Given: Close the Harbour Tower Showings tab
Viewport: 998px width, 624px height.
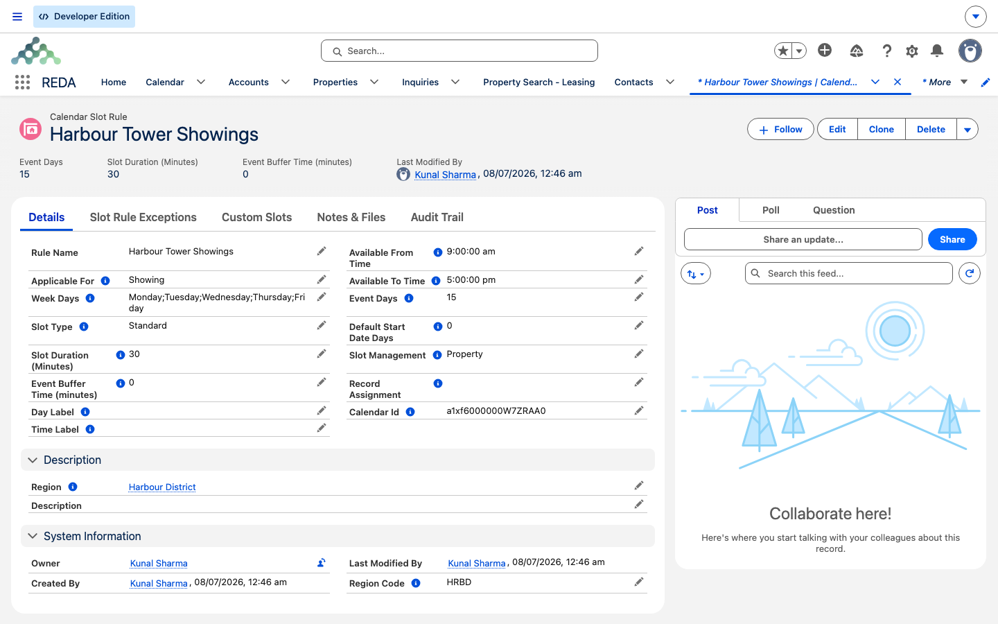Looking at the screenshot, I should point(898,82).
